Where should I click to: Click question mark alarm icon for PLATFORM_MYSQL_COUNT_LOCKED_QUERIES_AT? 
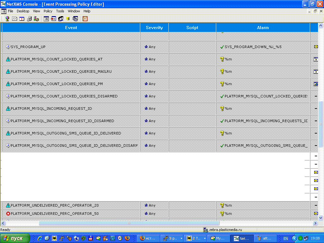click(x=222, y=59)
